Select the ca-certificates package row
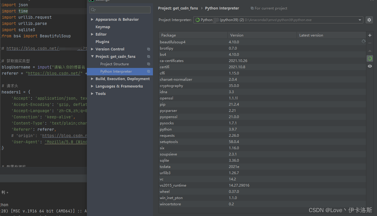 pos(262,61)
